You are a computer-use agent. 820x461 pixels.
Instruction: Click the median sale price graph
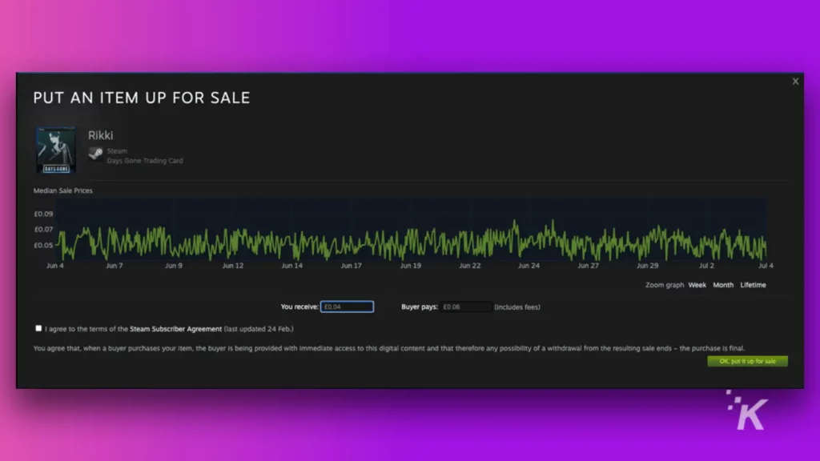click(412, 230)
